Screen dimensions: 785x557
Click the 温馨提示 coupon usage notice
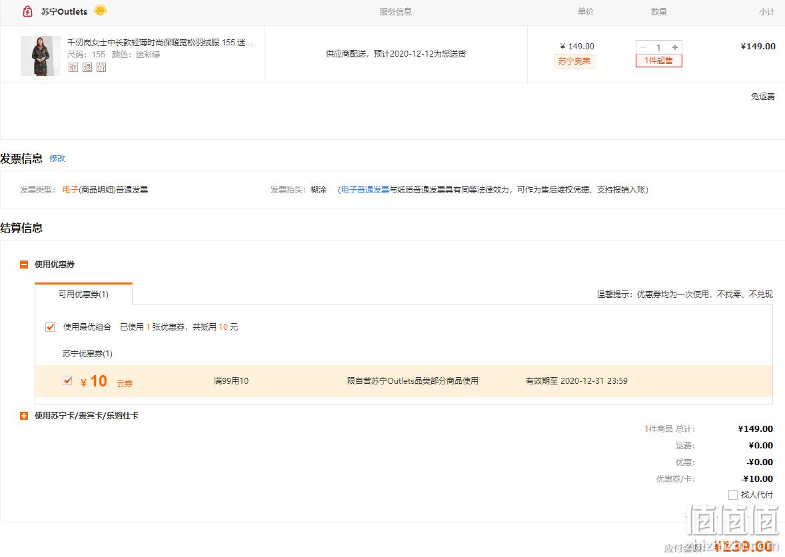684,294
